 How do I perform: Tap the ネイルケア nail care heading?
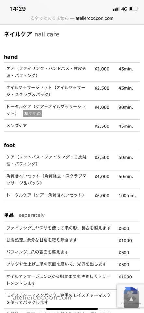click(x=32, y=34)
